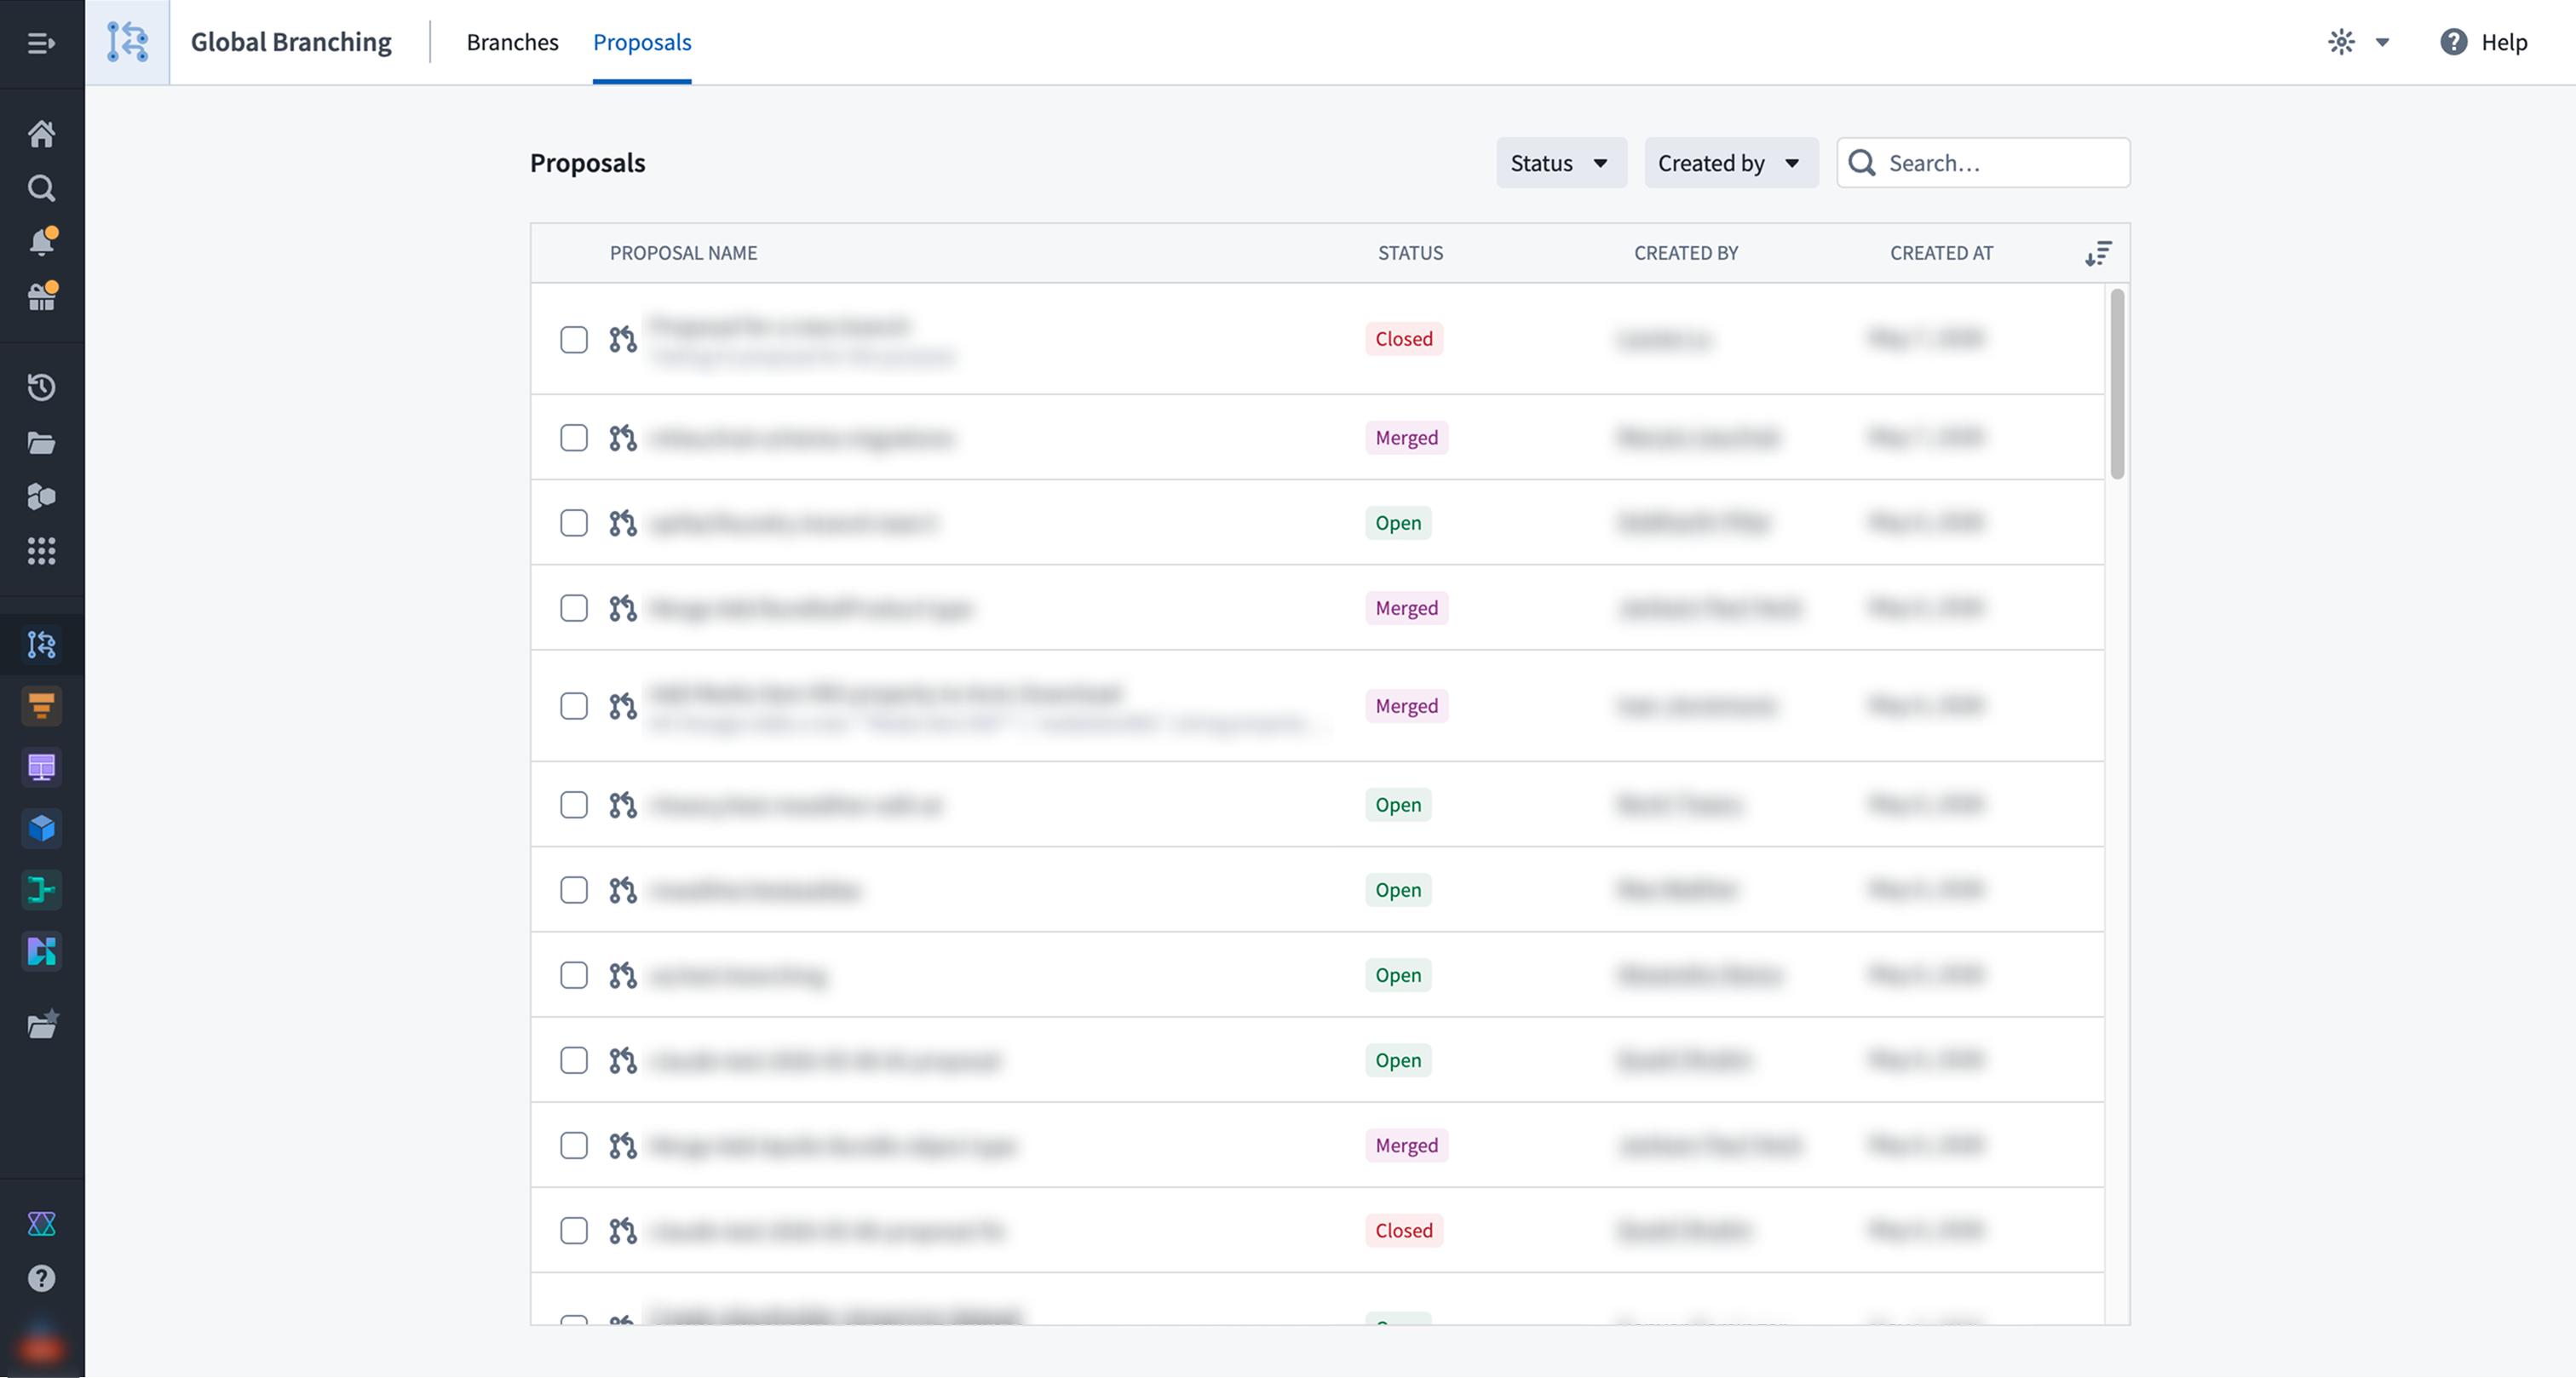The image size is (2576, 1378).
Task: Click the Global Branching header logo icon
Action: (x=127, y=42)
